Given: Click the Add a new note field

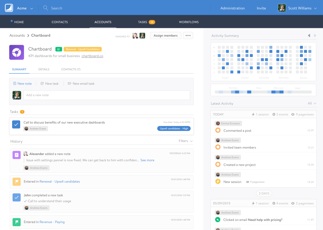Looking at the screenshot, I should (x=107, y=95).
